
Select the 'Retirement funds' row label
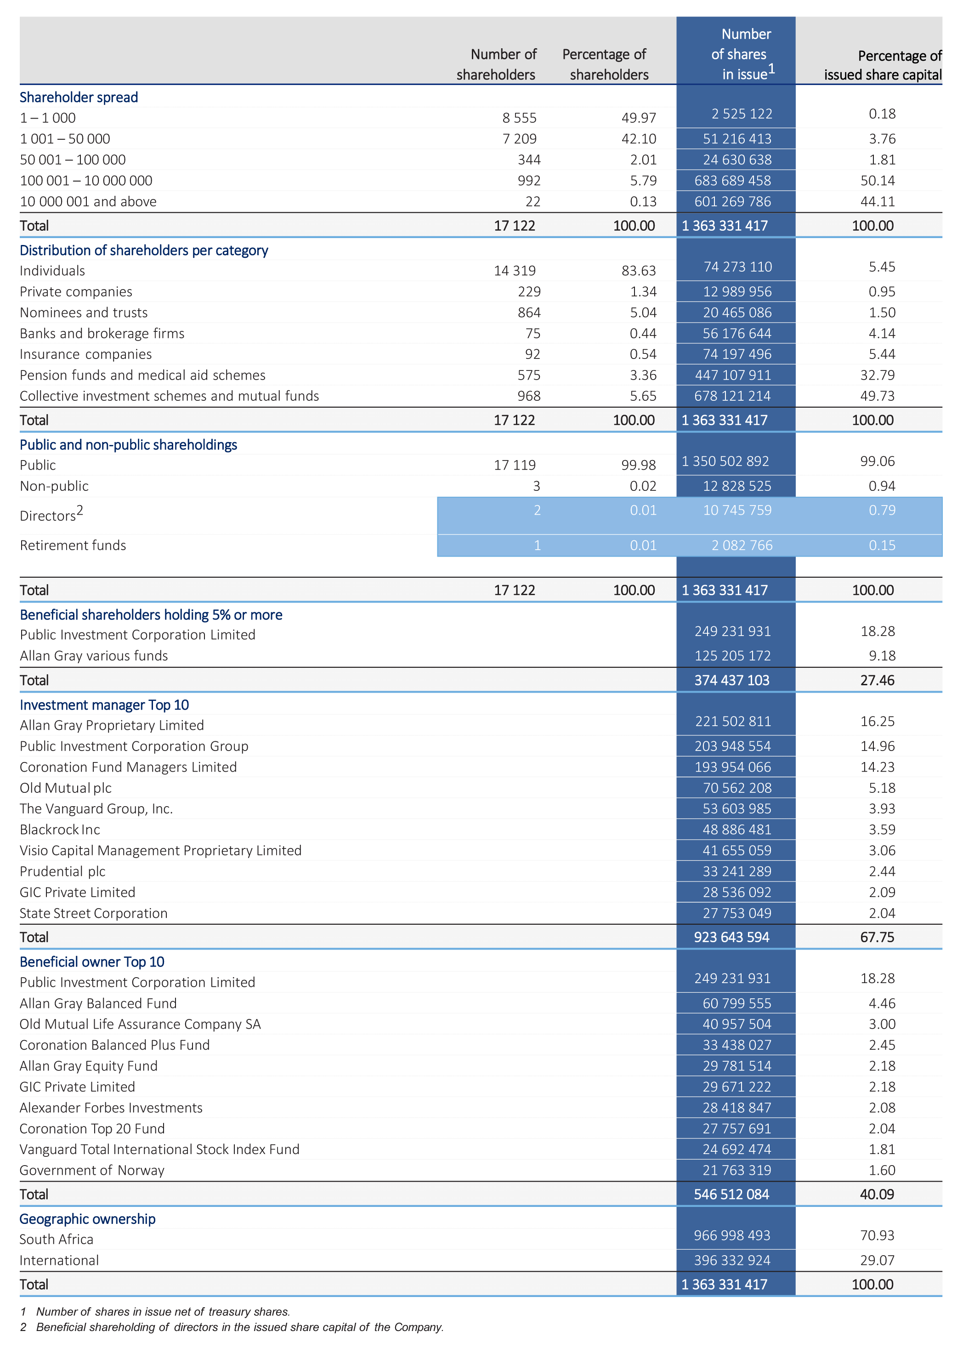(x=72, y=546)
